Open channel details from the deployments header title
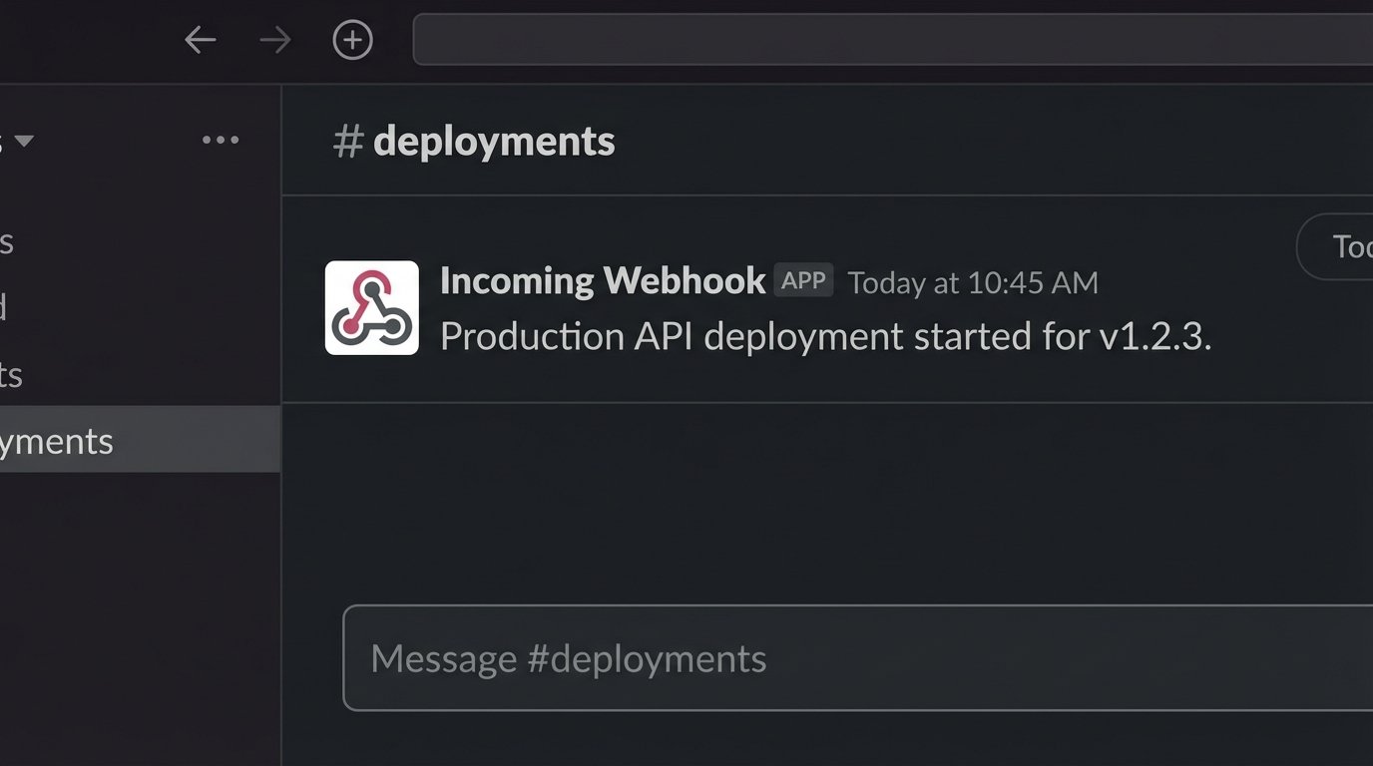Viewport: 1373px width, 766px height. [x=493, y=141]
